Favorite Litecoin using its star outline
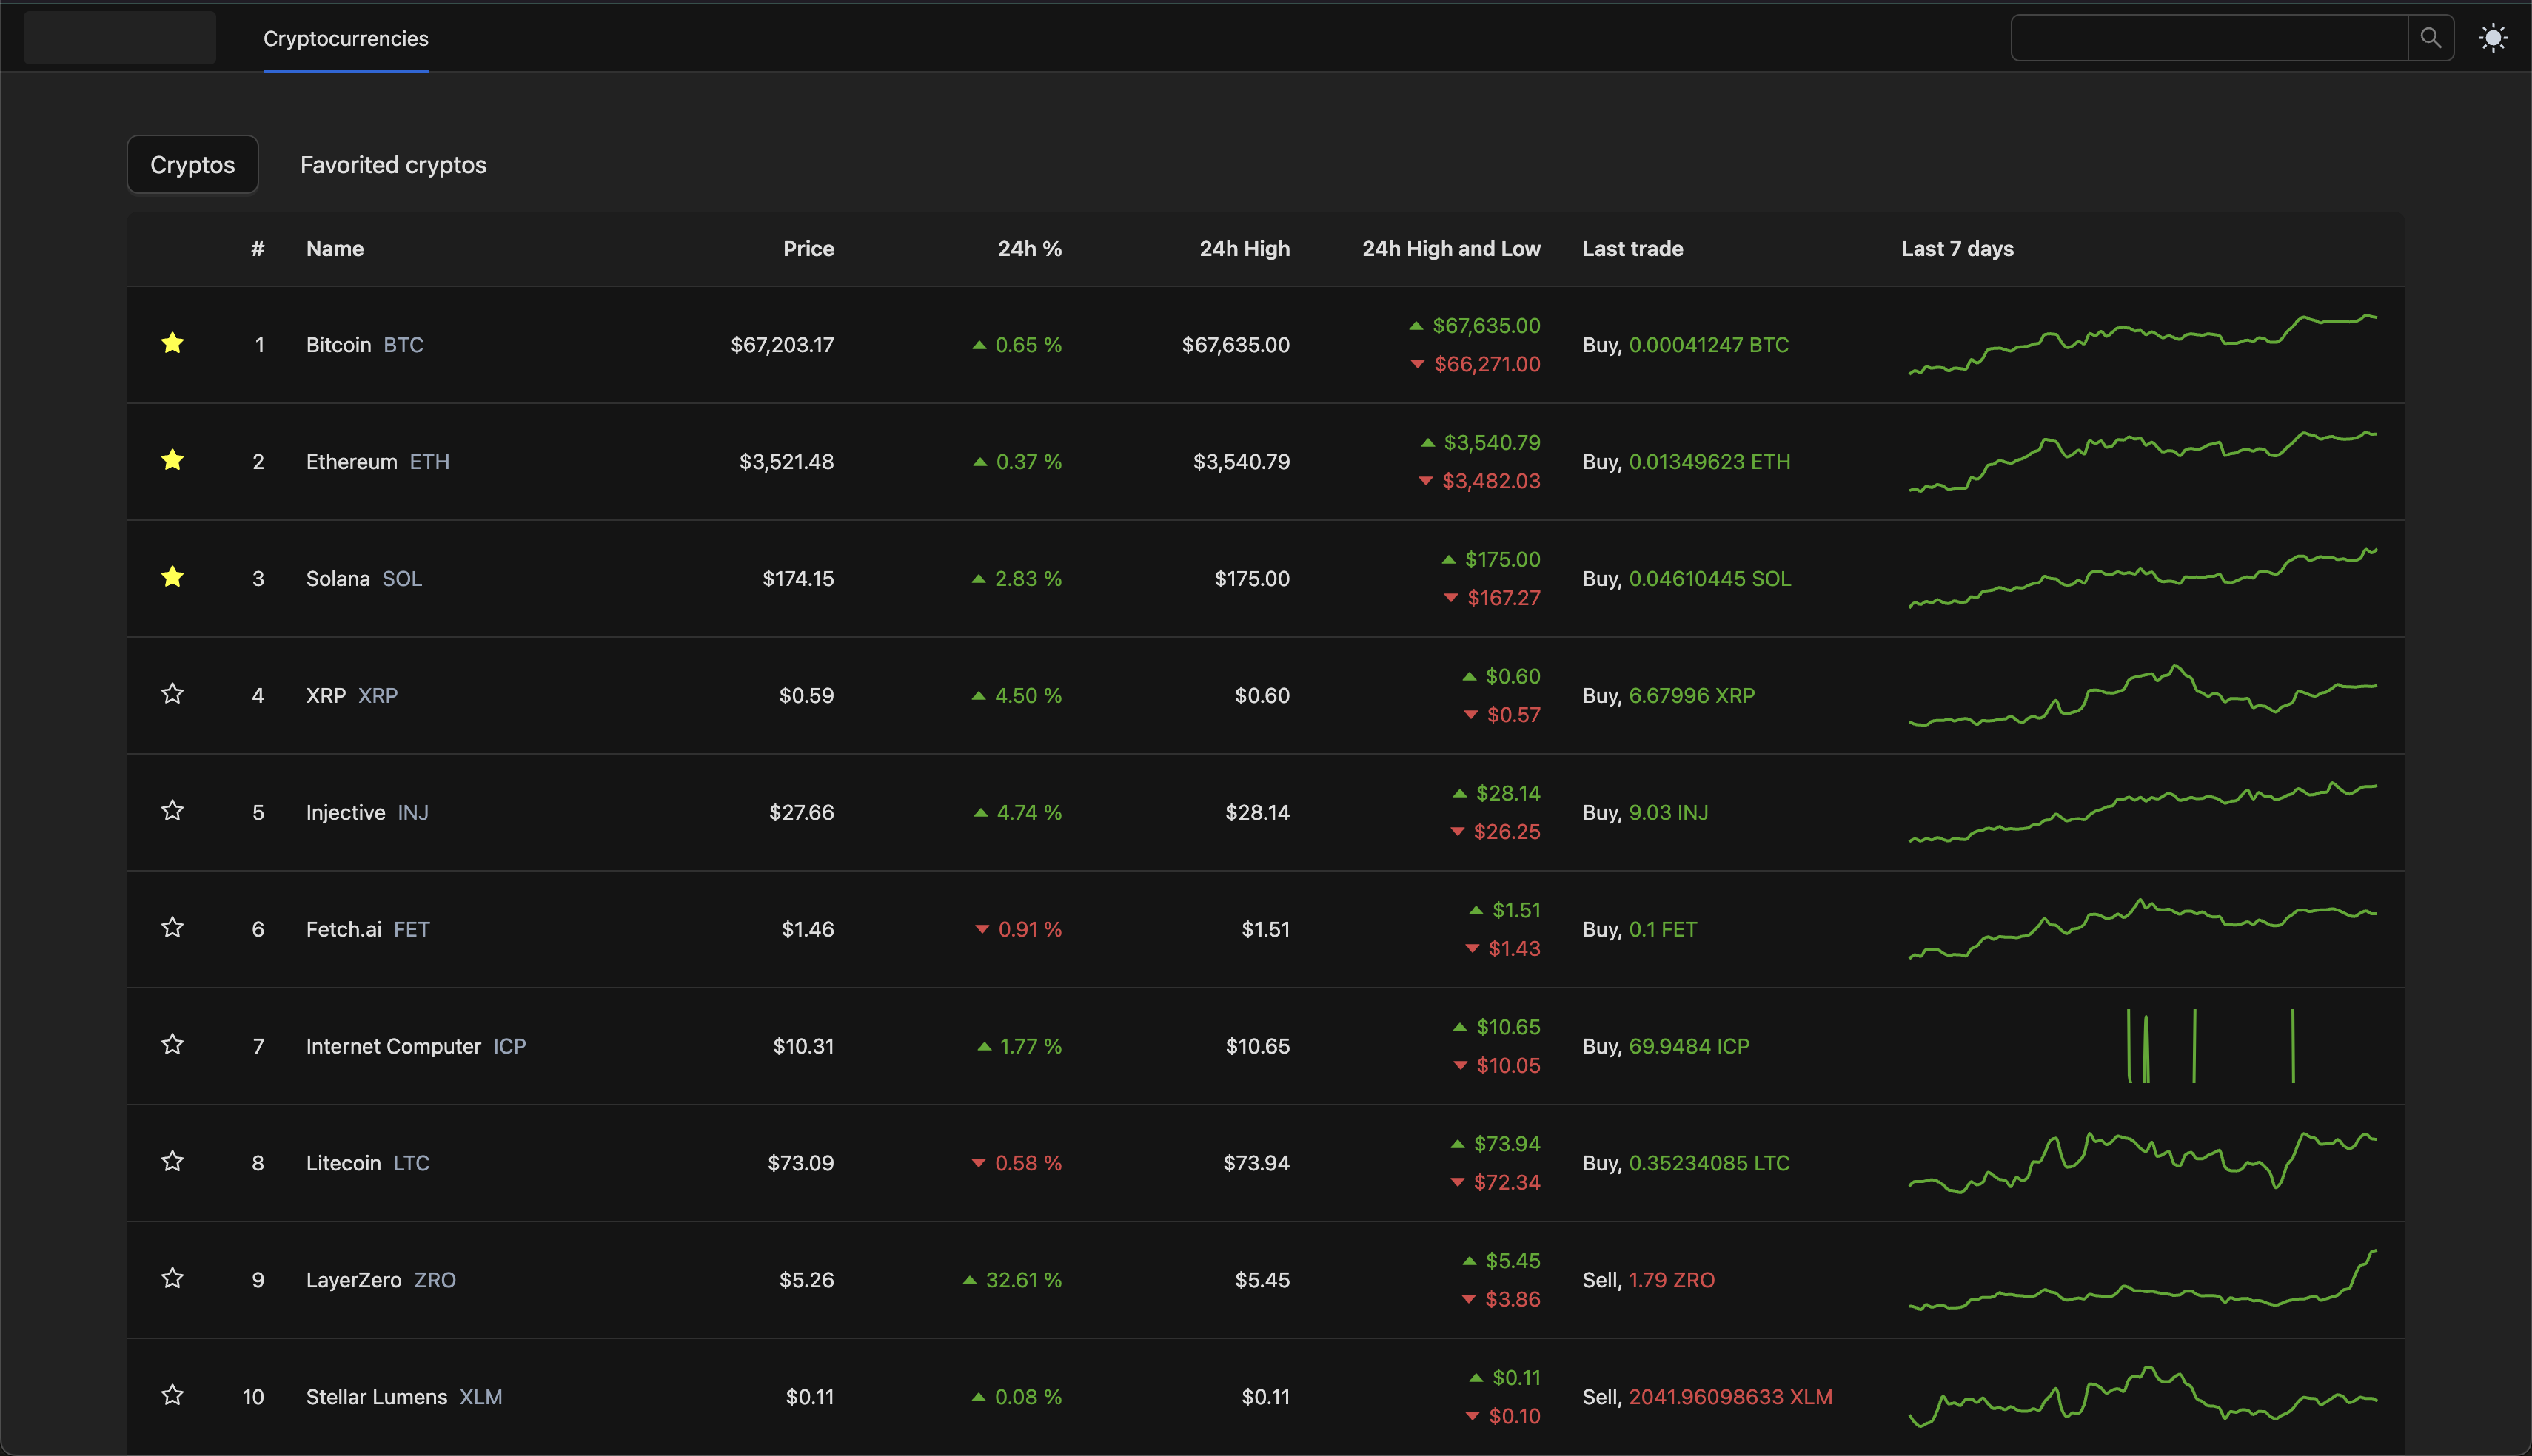The height and width of the screenshot is (1456, 2532). click(172, 1162)
